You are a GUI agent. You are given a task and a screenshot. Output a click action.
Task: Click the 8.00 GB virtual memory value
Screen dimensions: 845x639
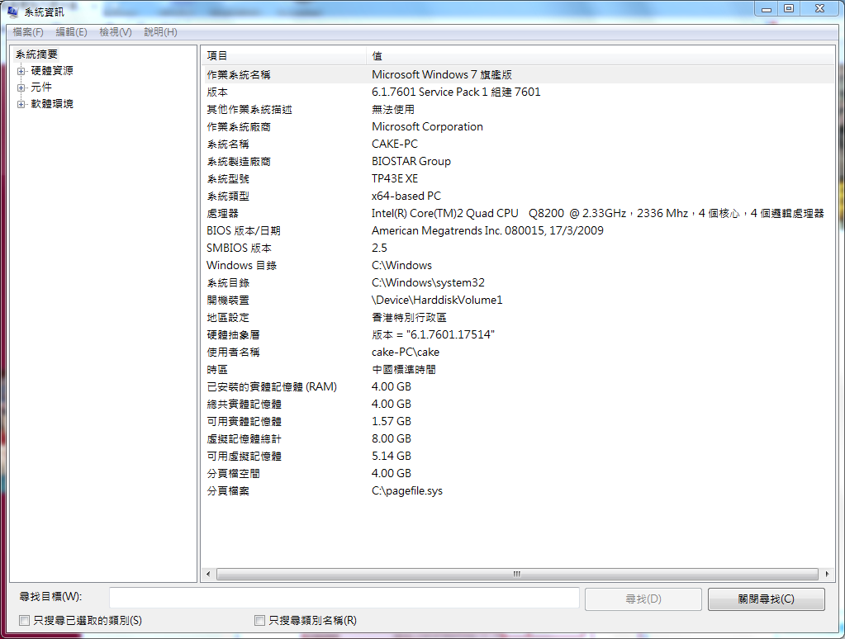[x=392, y=438]
